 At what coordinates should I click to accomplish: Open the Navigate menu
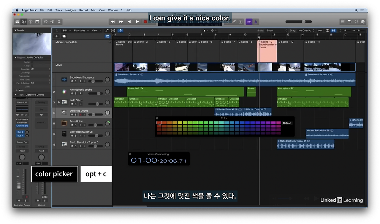[x=71, y=10]
